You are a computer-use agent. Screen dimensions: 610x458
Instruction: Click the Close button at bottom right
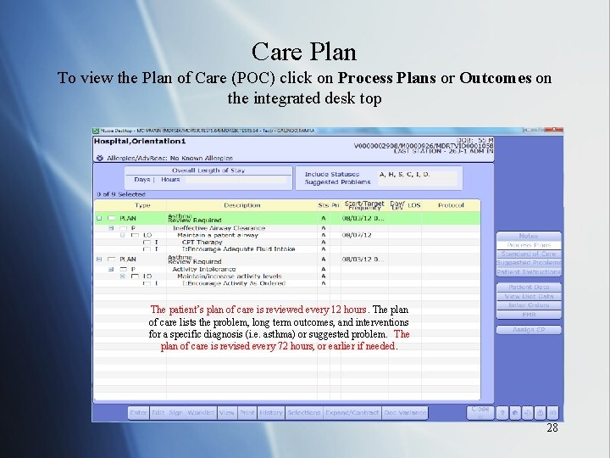tap(480, 412)
